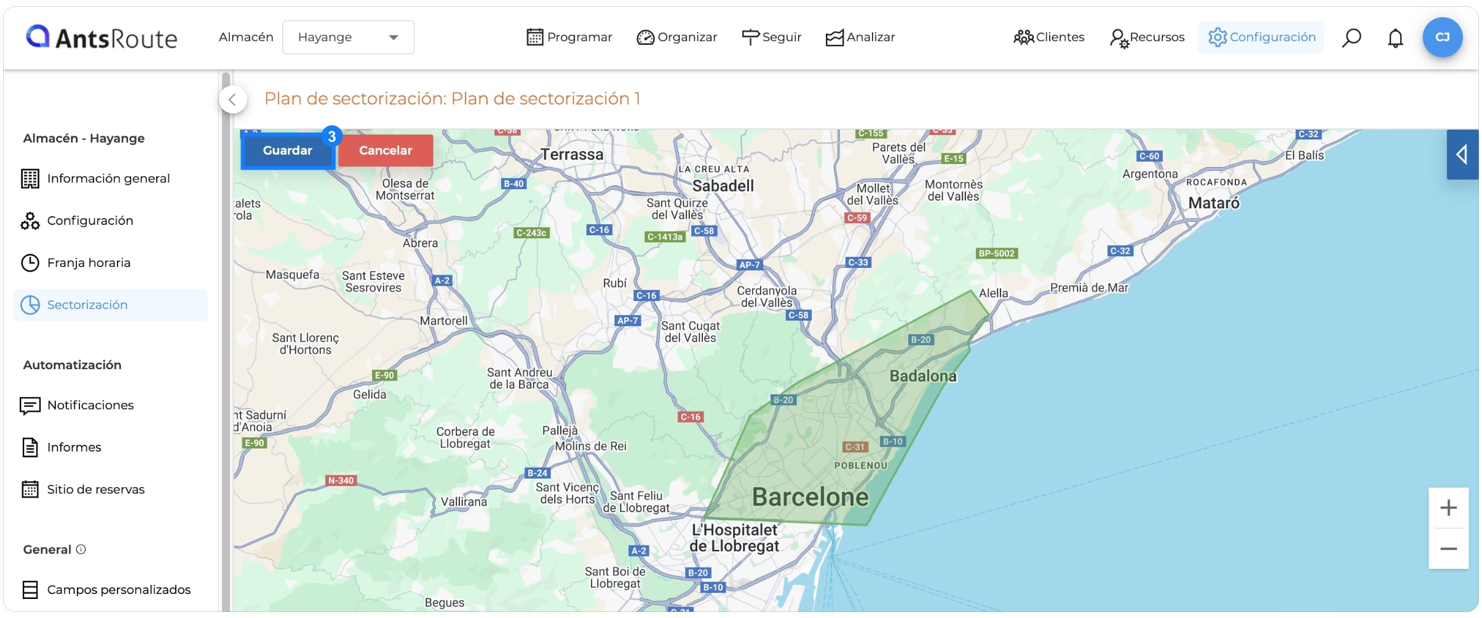Click Martorell label on the map
1482x618 pixels.
(x=444, y=321)
